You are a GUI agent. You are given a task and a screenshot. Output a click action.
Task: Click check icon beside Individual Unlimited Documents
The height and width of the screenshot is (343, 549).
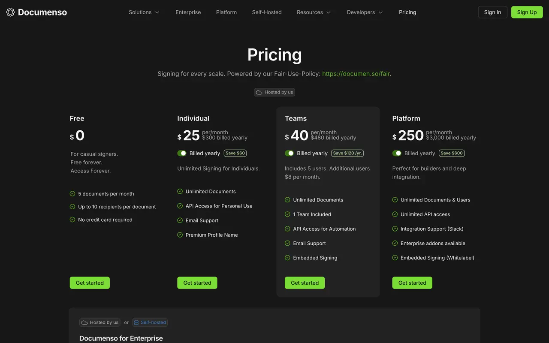(180, 191)
